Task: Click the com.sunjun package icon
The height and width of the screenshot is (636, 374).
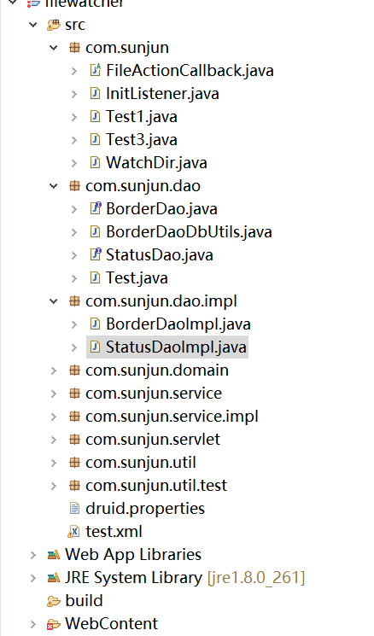Action: (x=74, y=48)
